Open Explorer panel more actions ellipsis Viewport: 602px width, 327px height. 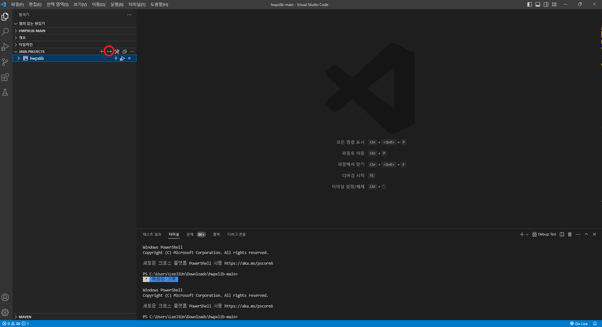coord(129,15)
